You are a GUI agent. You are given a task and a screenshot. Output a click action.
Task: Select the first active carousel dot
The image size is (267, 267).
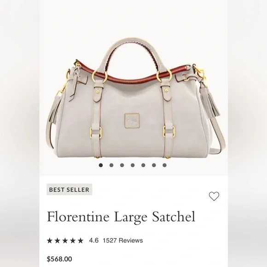tap(101, 165)
